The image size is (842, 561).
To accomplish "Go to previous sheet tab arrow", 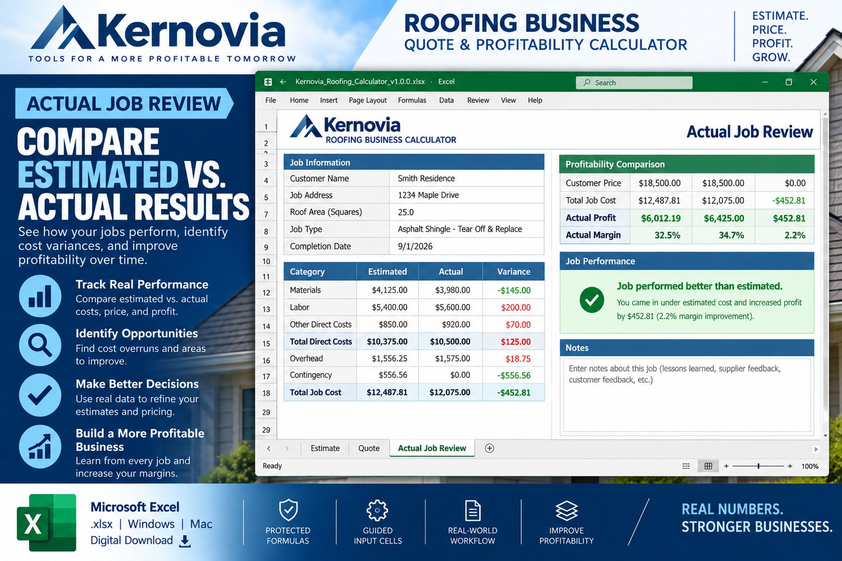I will pos(269,448).
